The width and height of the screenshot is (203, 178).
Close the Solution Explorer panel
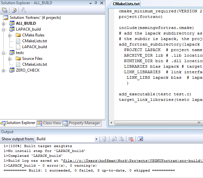[x=101, y=3]
